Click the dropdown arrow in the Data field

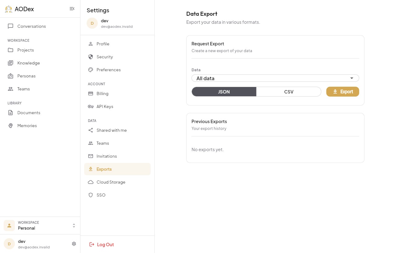point(352,78)
